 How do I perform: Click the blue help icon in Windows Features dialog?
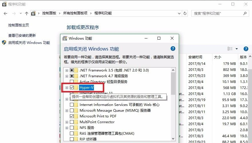[x=173, y=49]
